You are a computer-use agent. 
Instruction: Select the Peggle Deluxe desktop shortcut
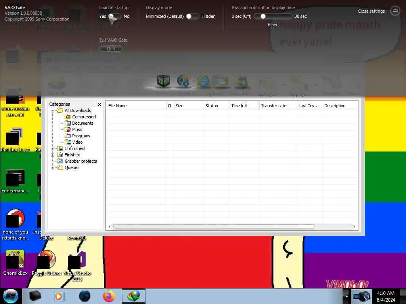pyautogui.click(x=47, y=263)
